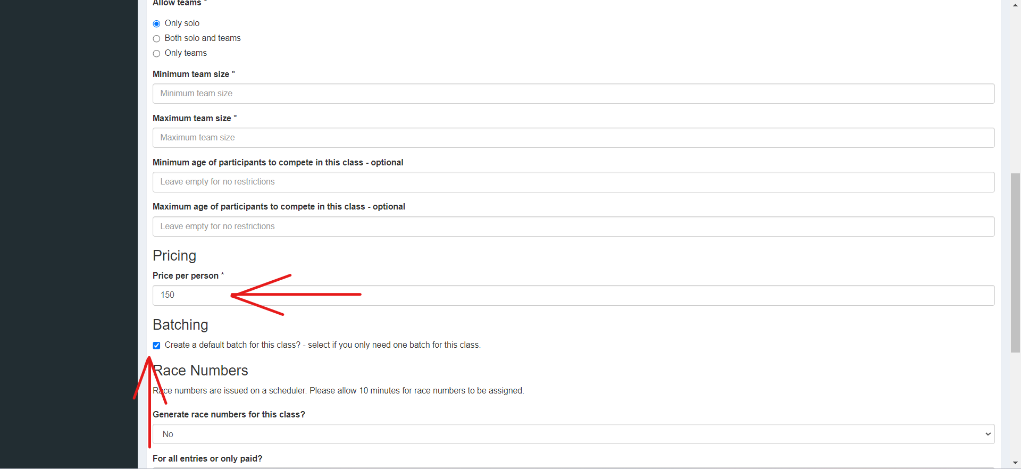Image resolution: width=1021 pixels, height=469 pixels.
Task: Click the Race Numbers heading
Action: (x=200, y=371)
